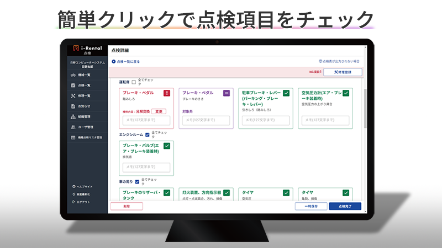The width and height of the screenshot is (442, 248).
Task: Click the truck icon beside 機械一覧
Action: tap(73, 75)
